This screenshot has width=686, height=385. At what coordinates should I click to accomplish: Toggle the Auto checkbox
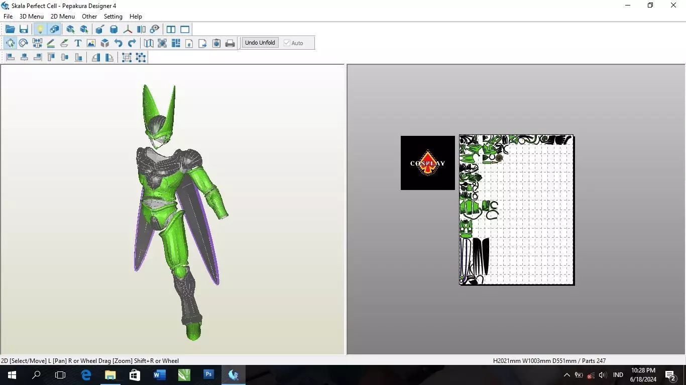(287, 43)
